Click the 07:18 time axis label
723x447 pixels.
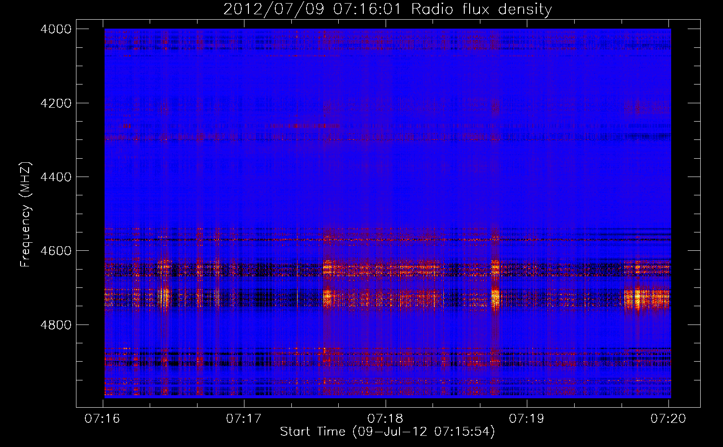click(385, 419)
